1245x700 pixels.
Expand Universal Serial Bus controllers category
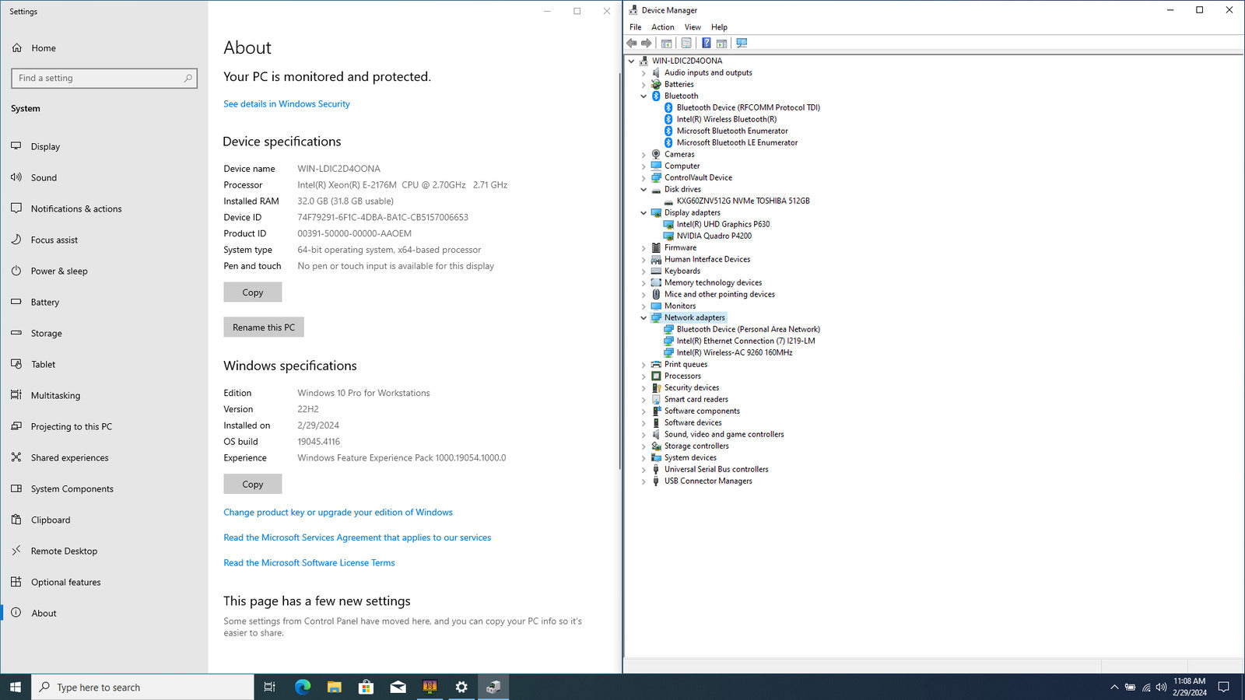pos(644,469)
